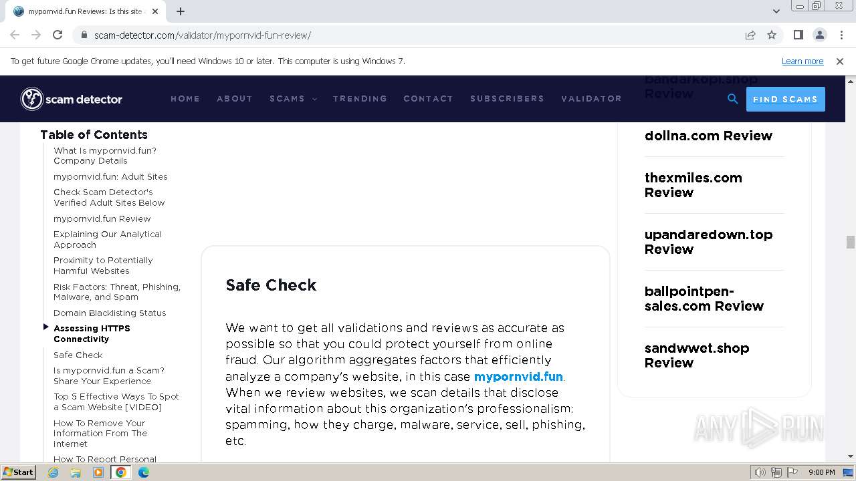Viewport: 856px width, 481px height.
Task: Click the browser back arrow
Action: coord(15,35)
